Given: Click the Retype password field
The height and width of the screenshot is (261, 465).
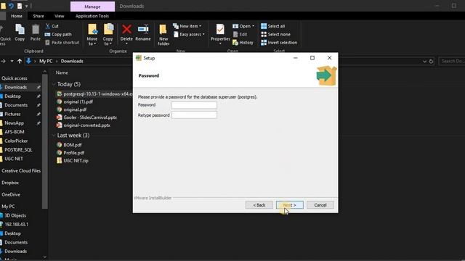Looking at the screenshot, I should (x=194, y=115).
